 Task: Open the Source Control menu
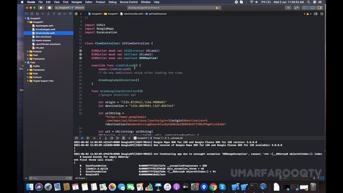tap(129, 2)
